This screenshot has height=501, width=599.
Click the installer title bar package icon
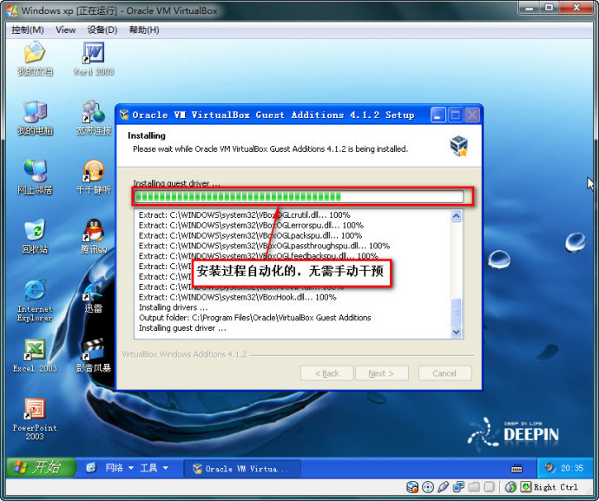pos(124,115)
